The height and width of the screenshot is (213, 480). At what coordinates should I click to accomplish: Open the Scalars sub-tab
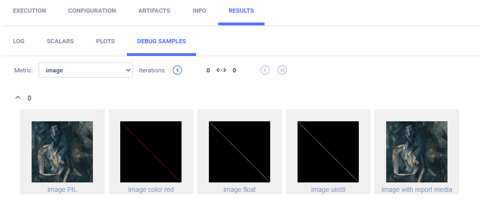60,41
